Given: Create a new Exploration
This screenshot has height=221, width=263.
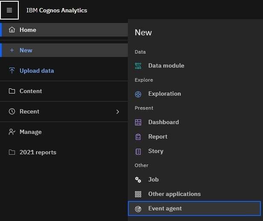Looking at the screenshot, I should pos(194,94).
